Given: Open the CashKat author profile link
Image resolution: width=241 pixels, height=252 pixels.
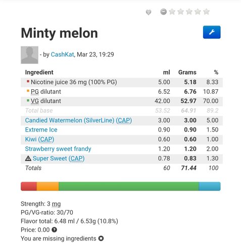Looking at the screenshot, I should point(62,54).
